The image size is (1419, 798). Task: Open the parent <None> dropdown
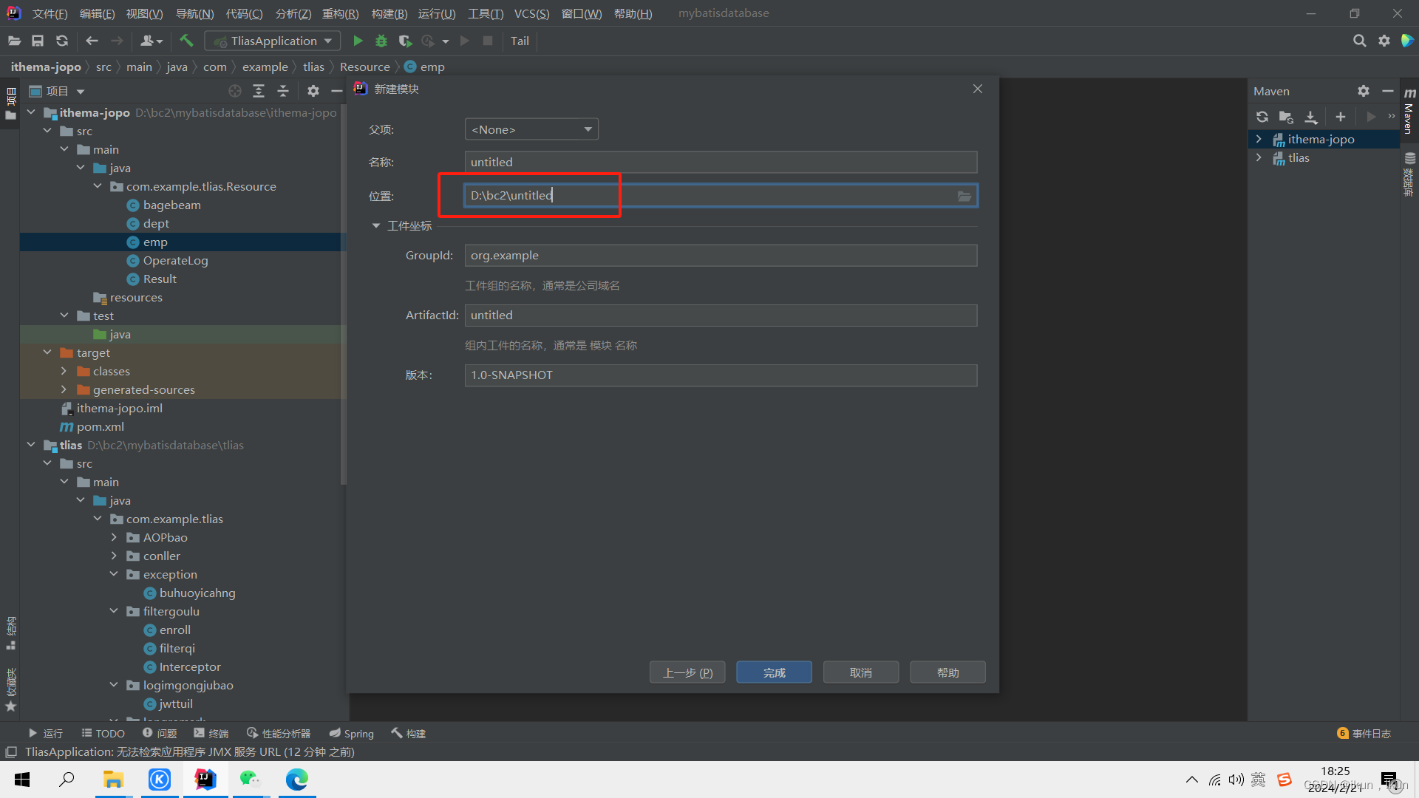coord(531,129)
